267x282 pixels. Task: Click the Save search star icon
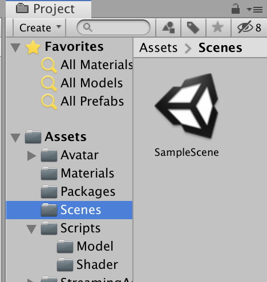pyautogui.click(x=217, y=27)
